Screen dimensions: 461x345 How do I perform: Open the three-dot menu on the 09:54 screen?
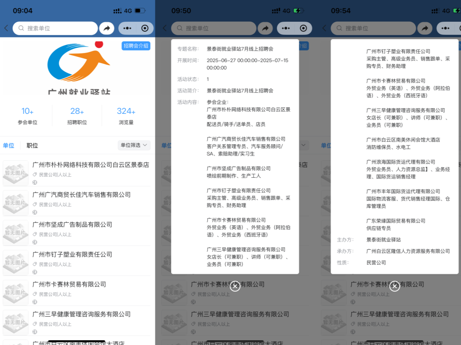click(x=445, y=28)
